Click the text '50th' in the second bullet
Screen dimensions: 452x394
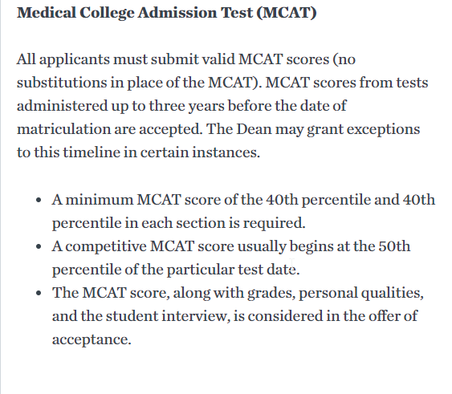[394, 246]
